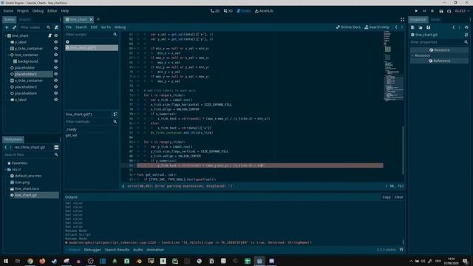
Task: Open script icon on line_chart node
Action: pyautogui.click(x=50, y=35)
